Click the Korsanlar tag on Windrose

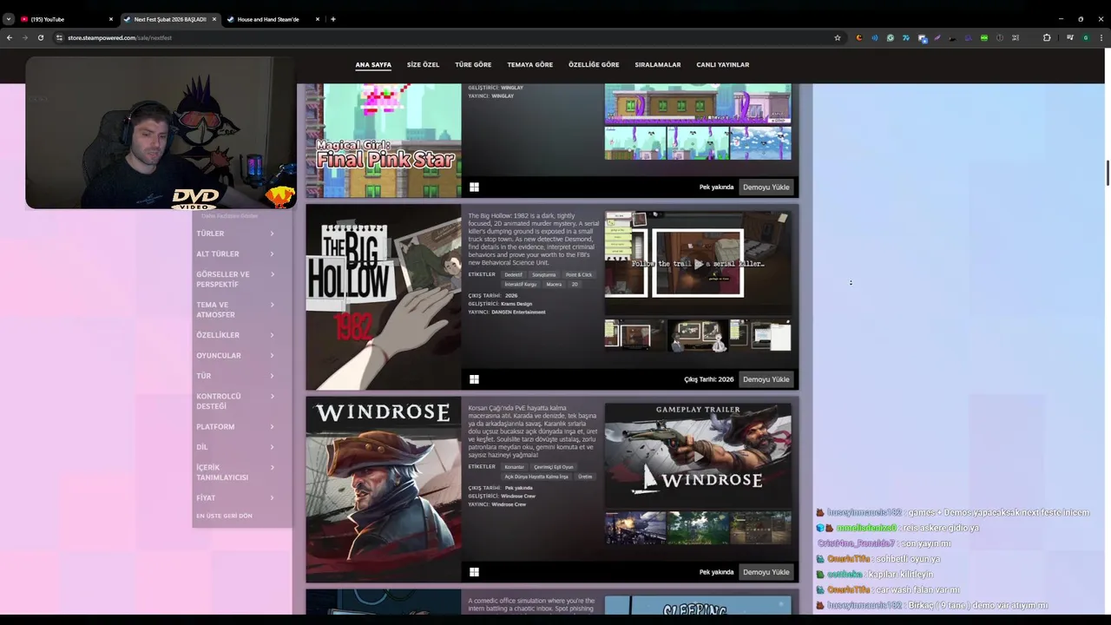click(515, 467)
